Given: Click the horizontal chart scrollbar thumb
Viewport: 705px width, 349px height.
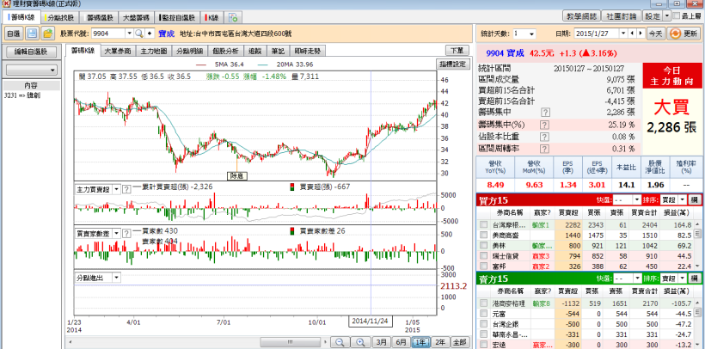Looking at the screenshot, I should (289, 342).
